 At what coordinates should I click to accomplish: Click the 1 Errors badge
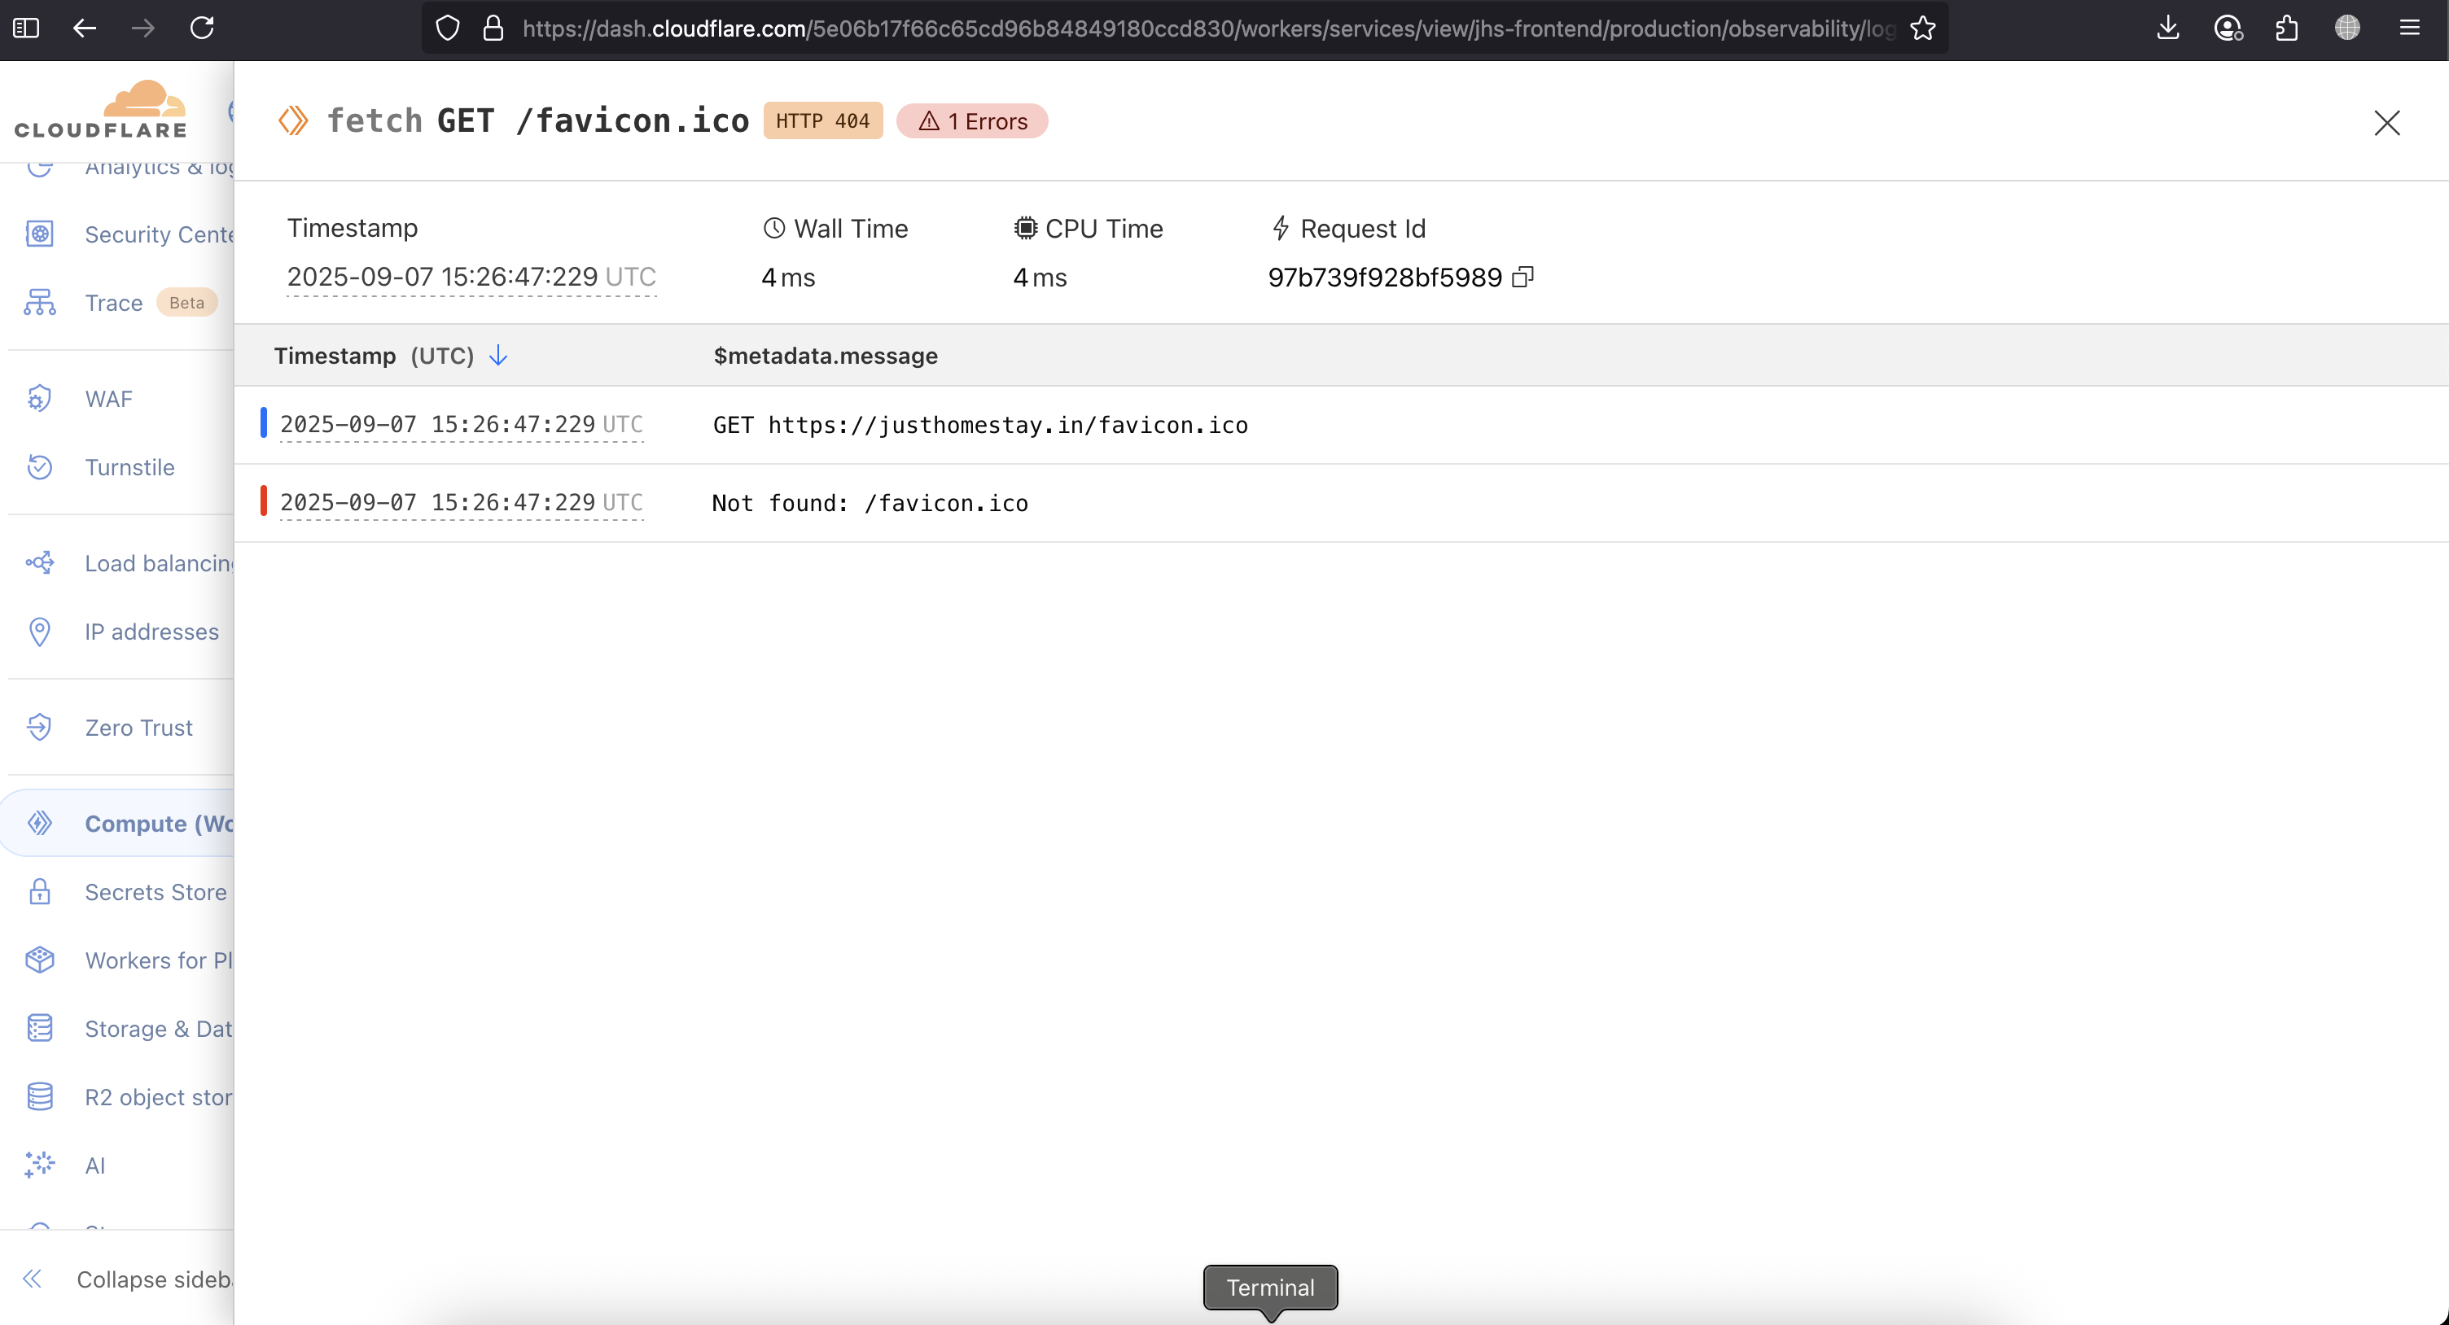point(971,120)
